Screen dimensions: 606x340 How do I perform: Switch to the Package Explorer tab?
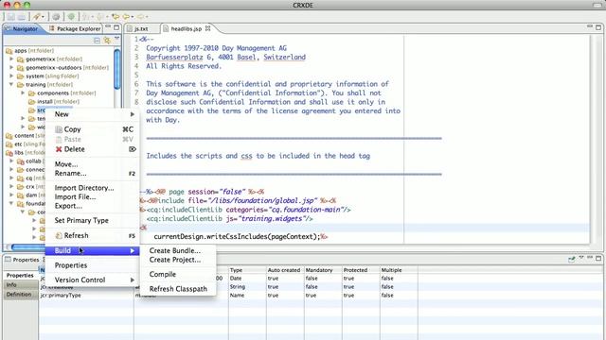click(x=75, y=28)
